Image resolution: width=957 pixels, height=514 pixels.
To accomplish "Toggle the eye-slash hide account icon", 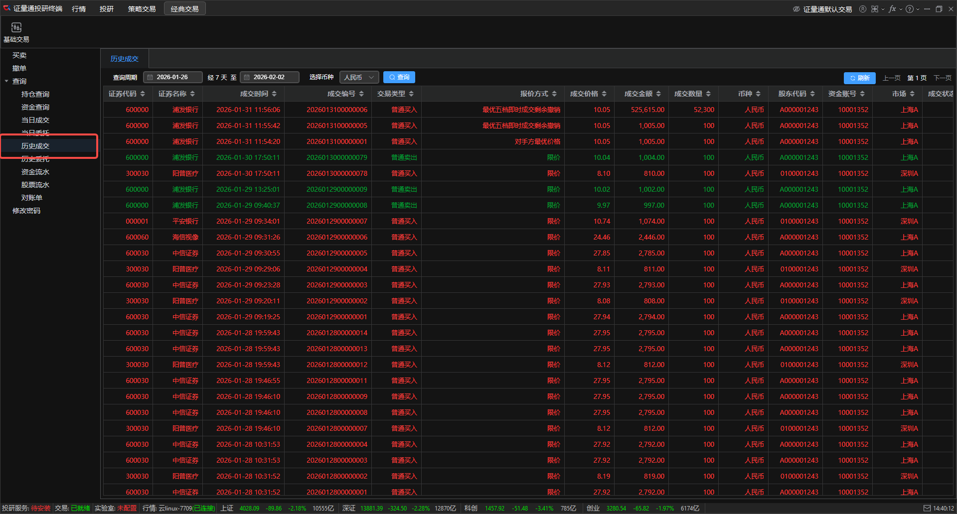I will point(796,9).
